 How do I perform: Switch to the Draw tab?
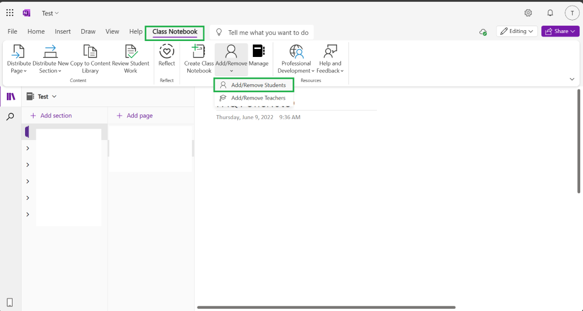[x=88, y=32]
